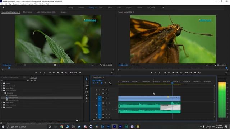Export a frame from the Program monitor
This screenshot has height=129, width=230.
(x=195, y=72)
